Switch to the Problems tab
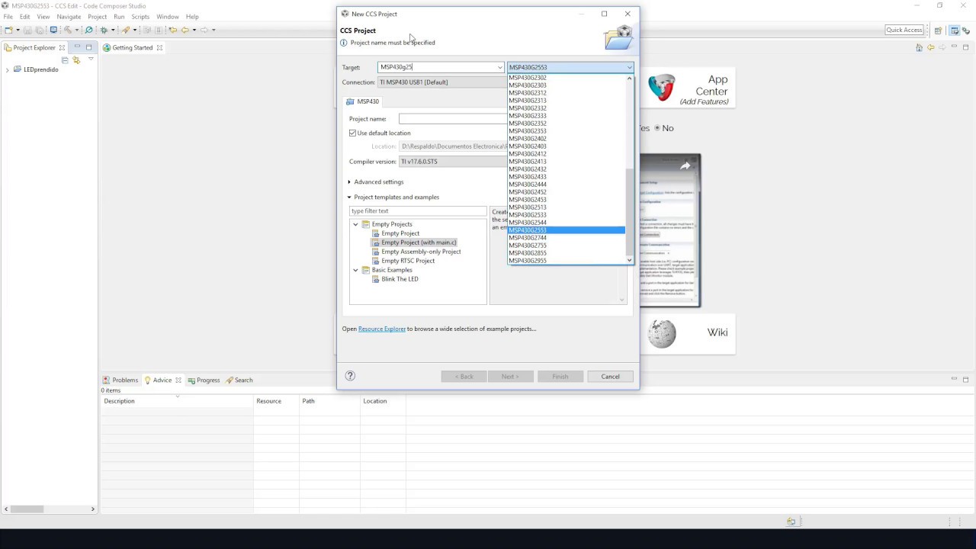Image resolution: width=976 pixels, height=549 pixels. [x=120, y=380]
